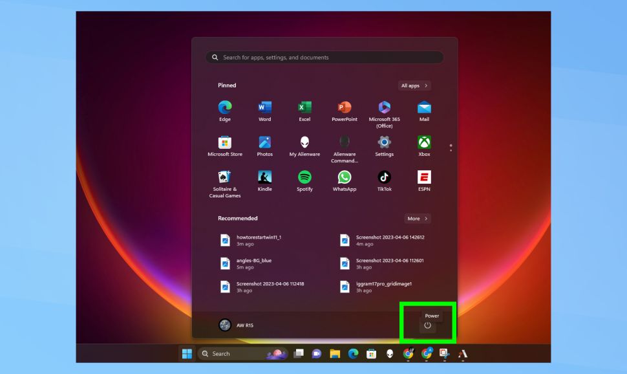Click the Power button in Start menu
Image resolution: width=627 pixels, height=374 pixels.
coord(427,325)
